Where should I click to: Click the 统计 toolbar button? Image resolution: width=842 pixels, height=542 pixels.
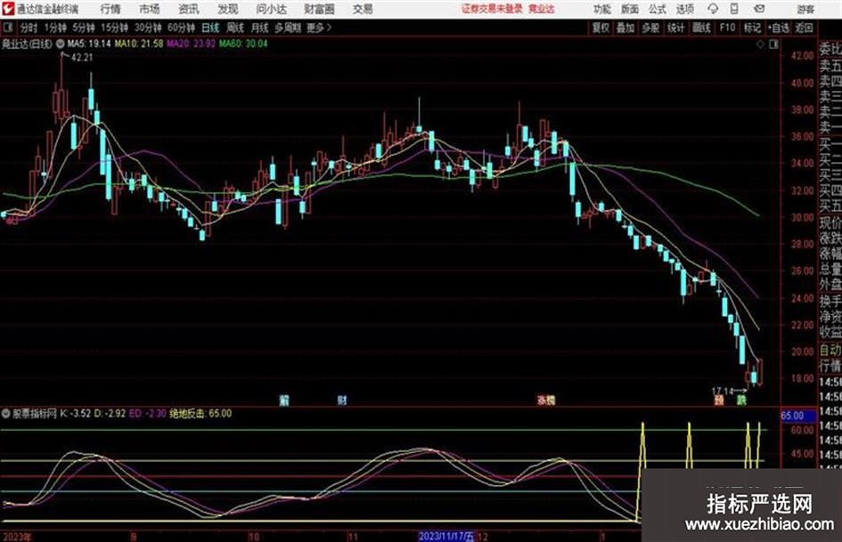[676, 28]
